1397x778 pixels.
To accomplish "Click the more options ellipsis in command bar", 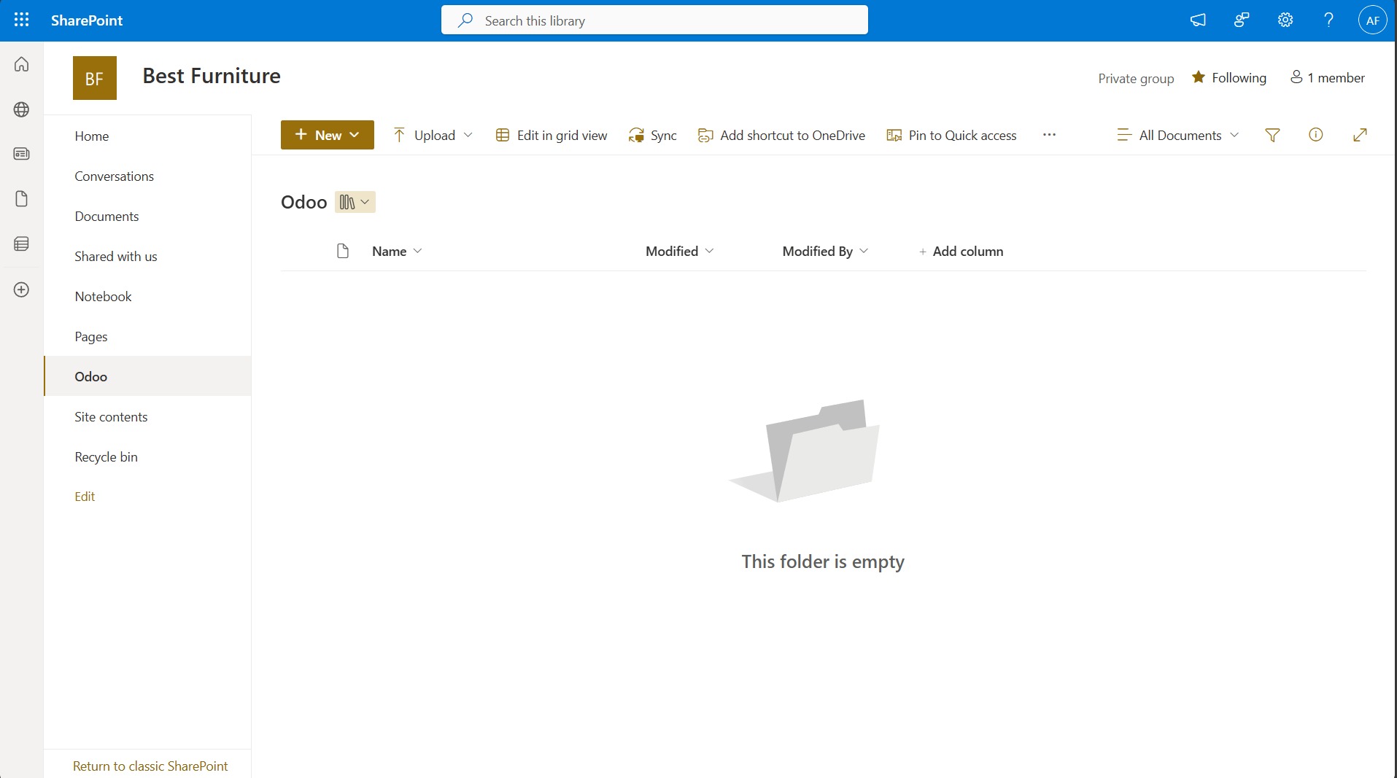I will 1049,135.
